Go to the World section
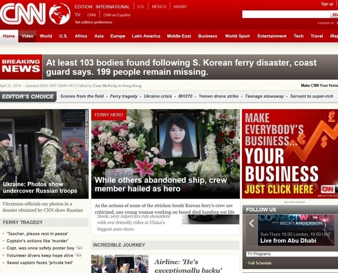338x273 pixels. click(x=46, y=36)
